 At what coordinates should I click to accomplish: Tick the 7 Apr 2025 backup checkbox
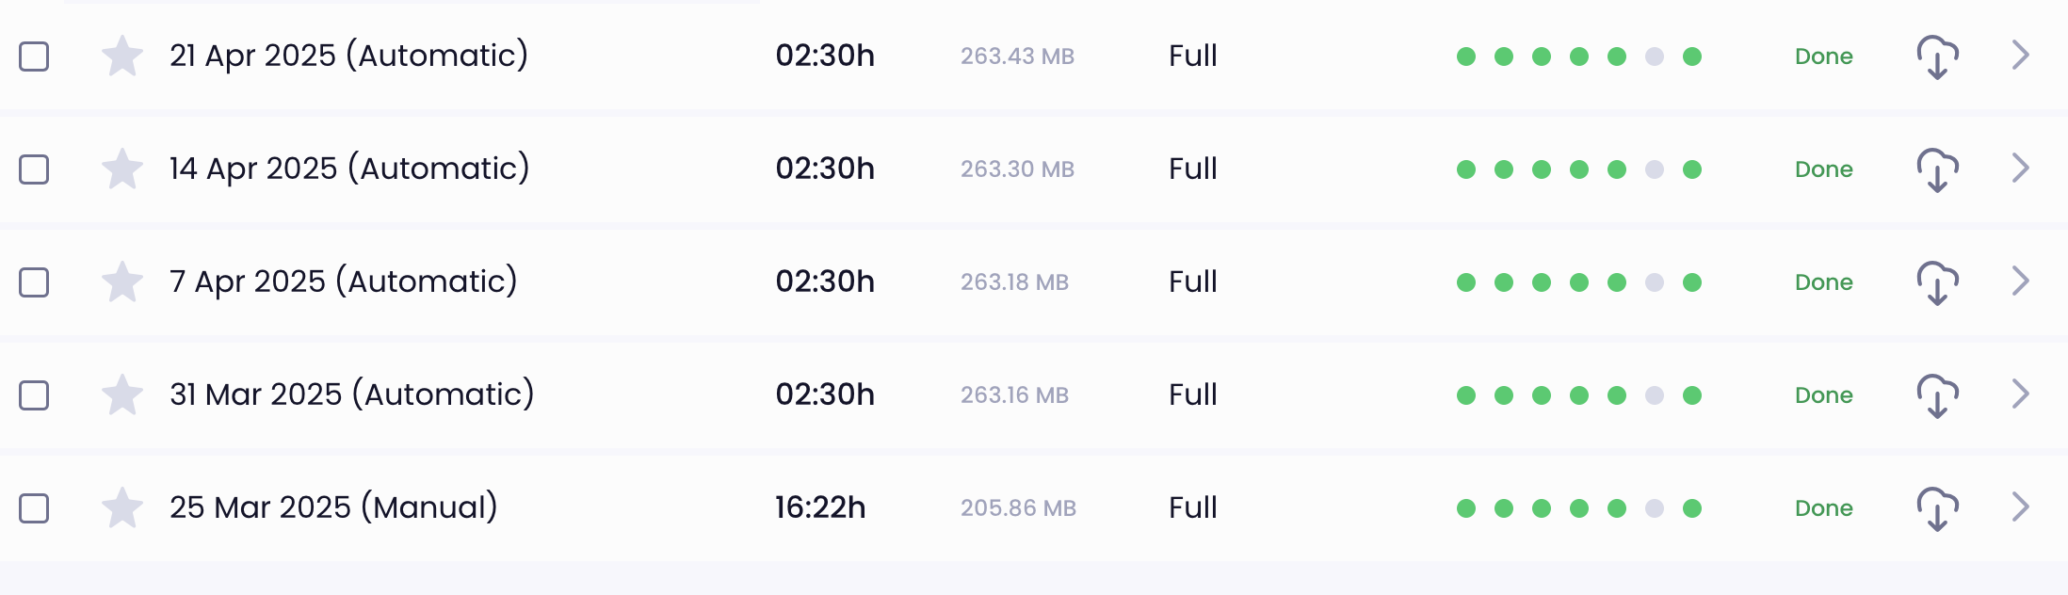click(34, 282)
